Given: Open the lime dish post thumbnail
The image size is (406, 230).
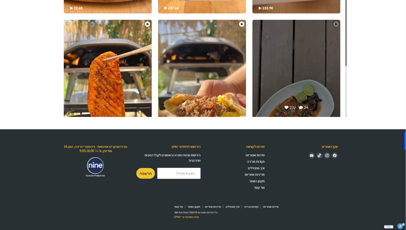Looking at the screenshot, I should [296, 68].
